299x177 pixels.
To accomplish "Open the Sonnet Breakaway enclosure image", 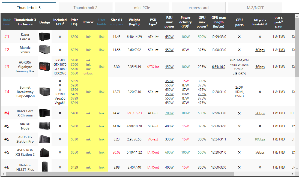I will (x=44, y=92).
